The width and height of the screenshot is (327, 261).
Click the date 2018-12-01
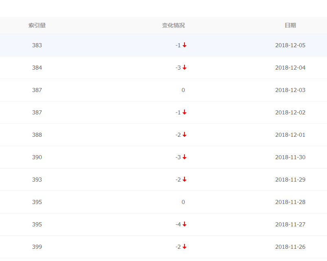click(290, 135)
